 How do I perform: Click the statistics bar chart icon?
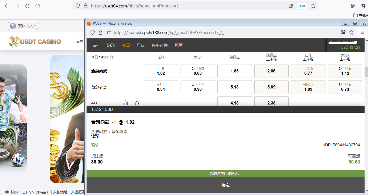[125, 103]
